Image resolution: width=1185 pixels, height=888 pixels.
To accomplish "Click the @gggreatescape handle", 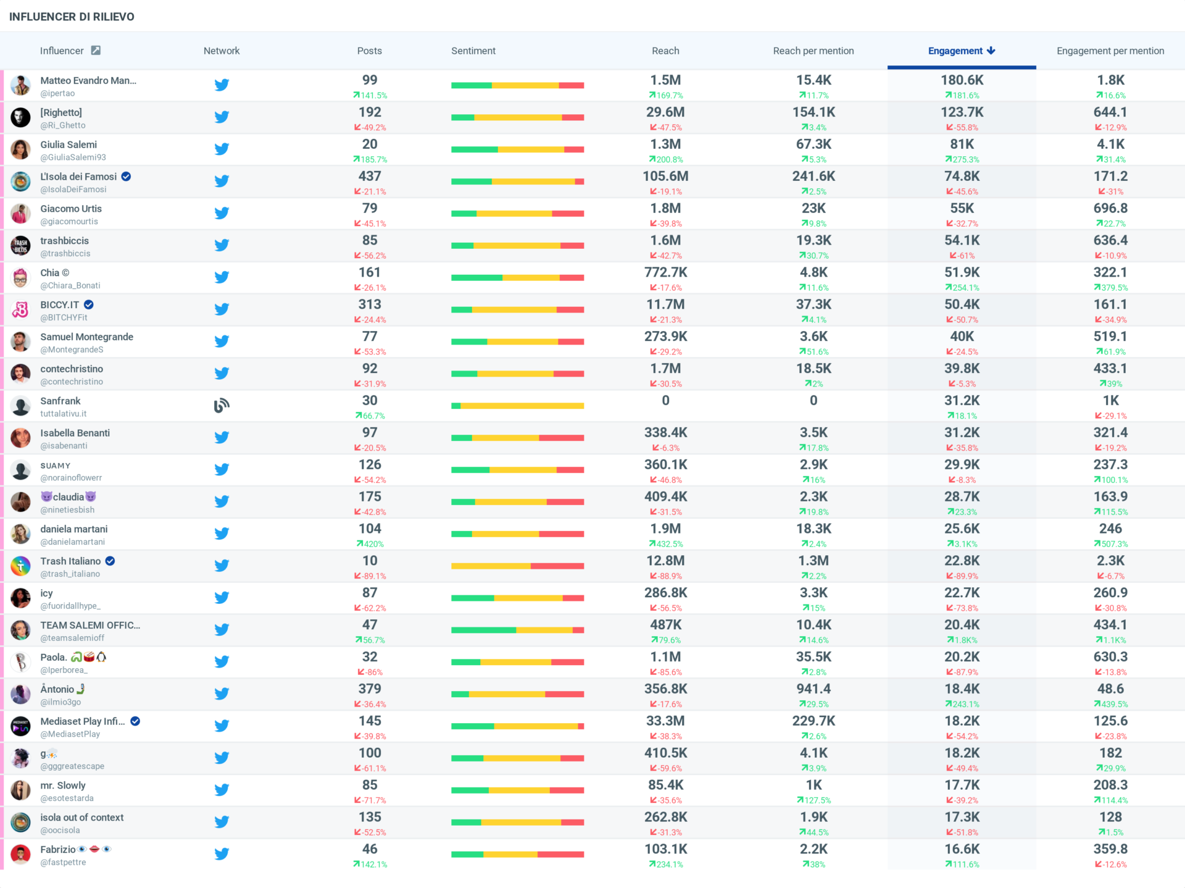I will click(72, 766).
